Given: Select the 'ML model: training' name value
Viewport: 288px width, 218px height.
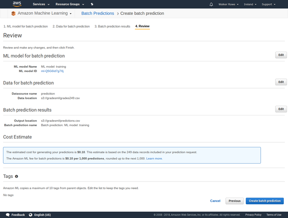Looking at the screenshot, I should click(54, 67).
